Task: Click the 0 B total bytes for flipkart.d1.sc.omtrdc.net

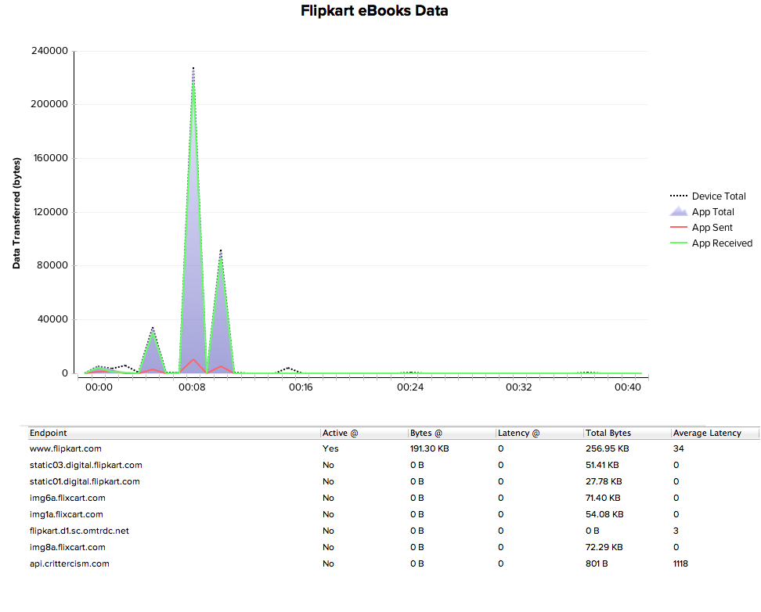Action: coord(592,531)
